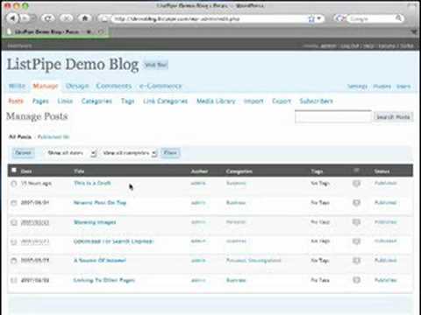Screen dimensions: 421x315
Task: Click the Filter button
Action: tap(170, 153)
